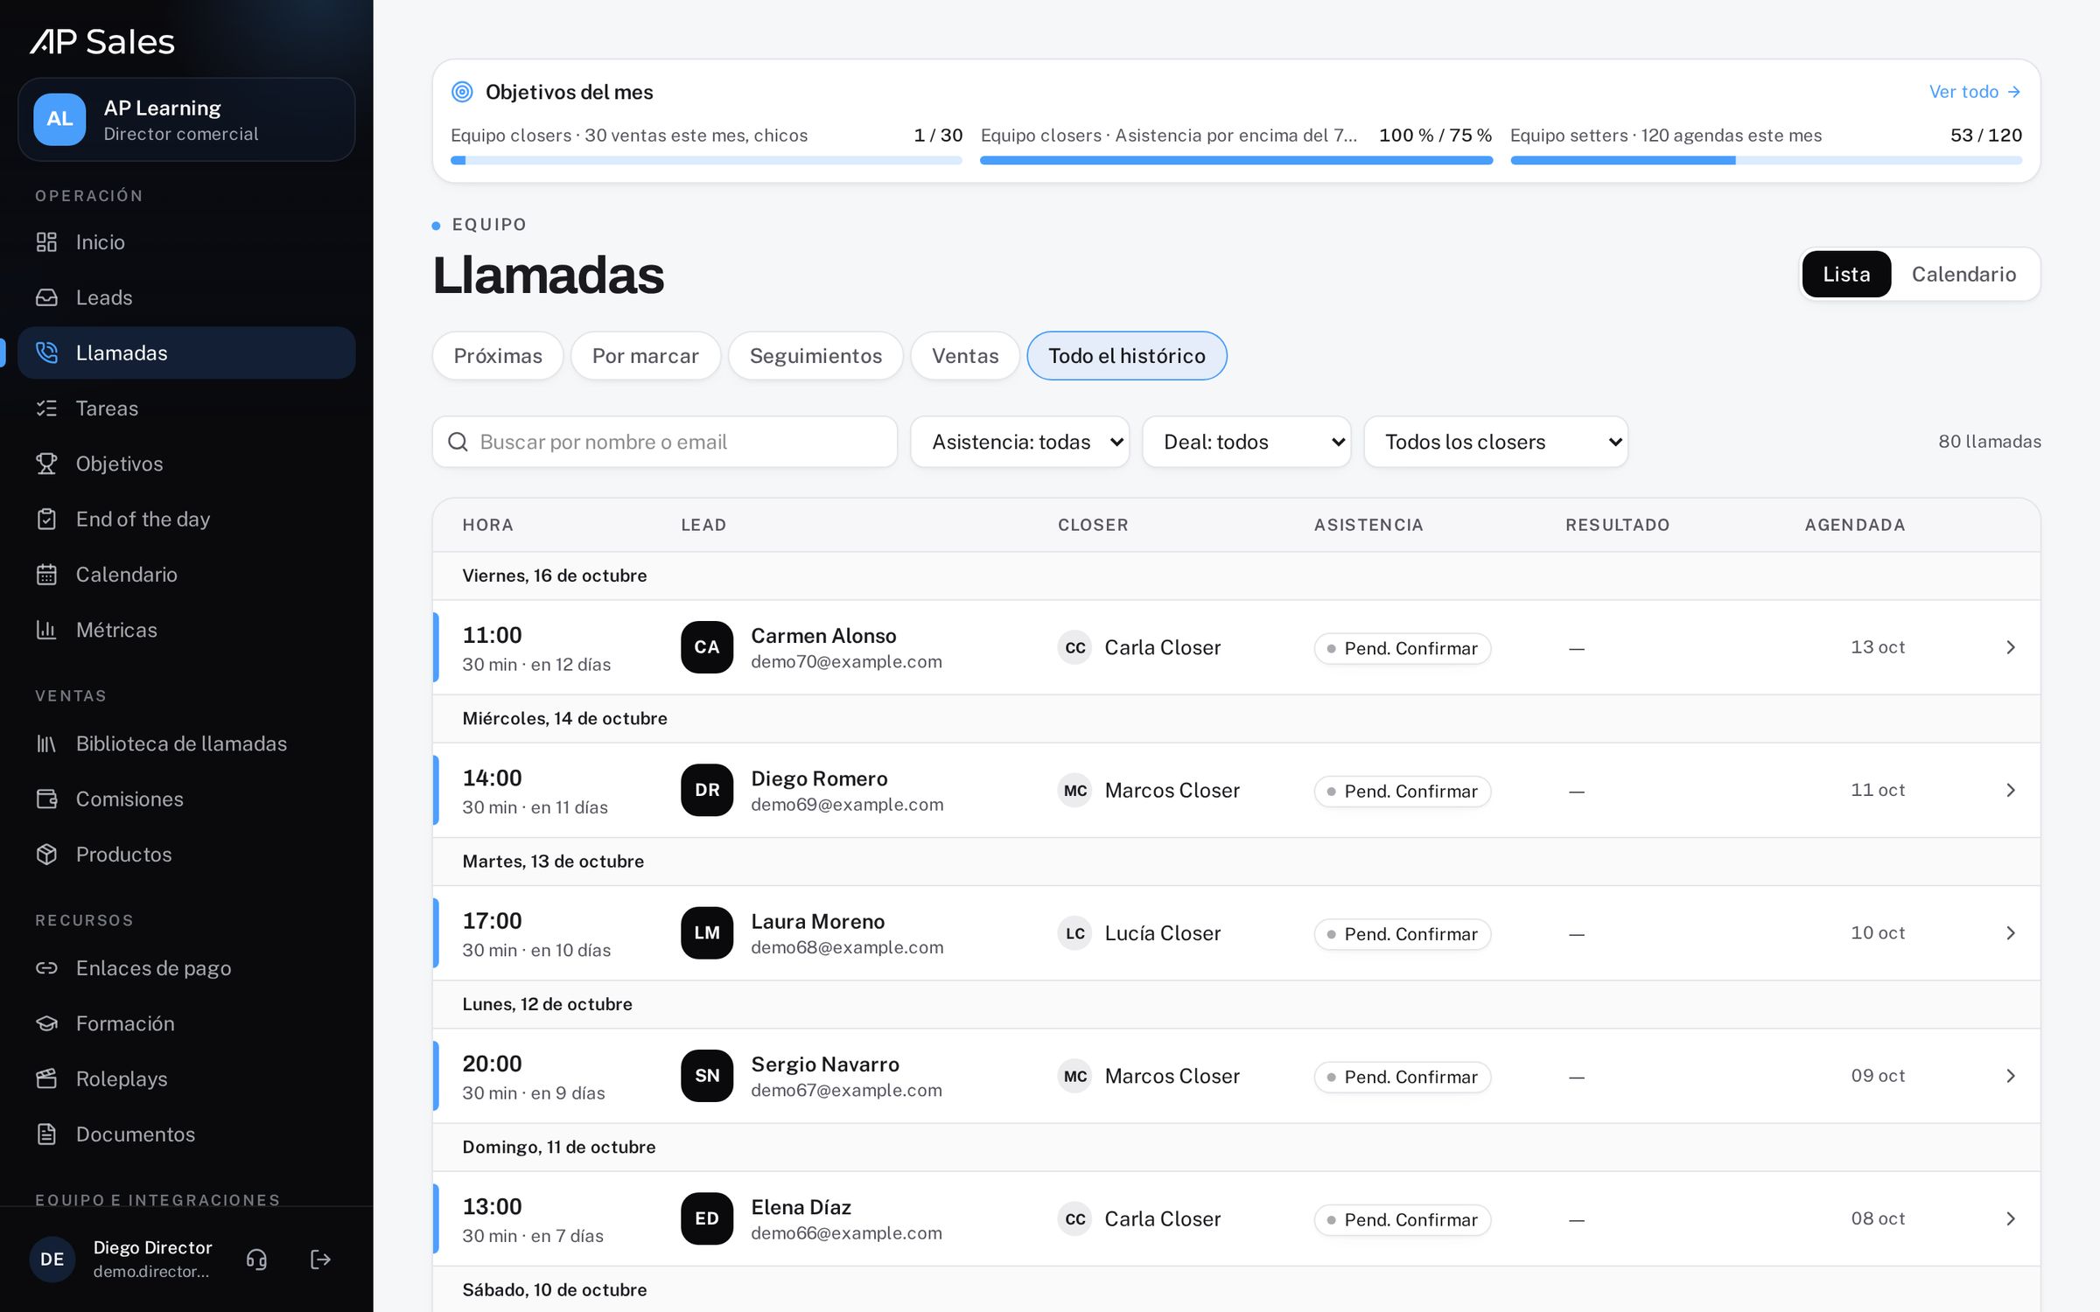The height and width of the screenshot is (1312, 2100).
Task: Select the Ventas tab
Action: coord(965,356)
